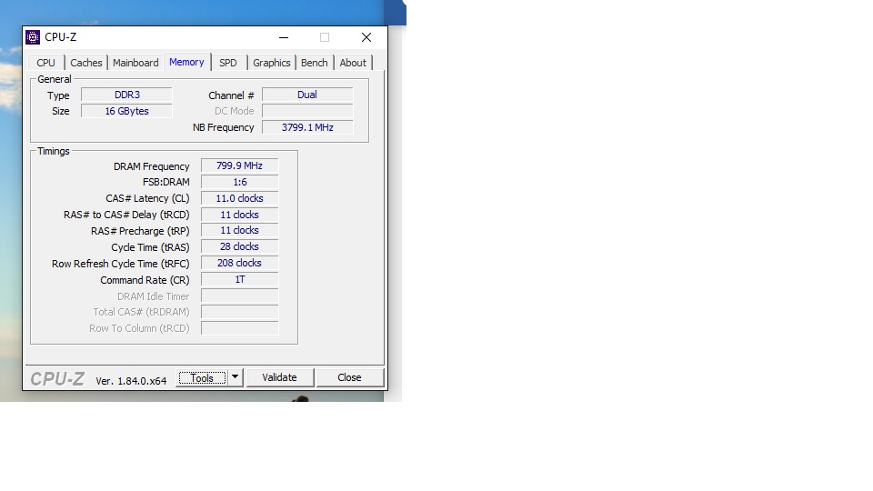Click the Close button at bottom
This screenshot has height=491, width=873.
[x=349, y=377]
